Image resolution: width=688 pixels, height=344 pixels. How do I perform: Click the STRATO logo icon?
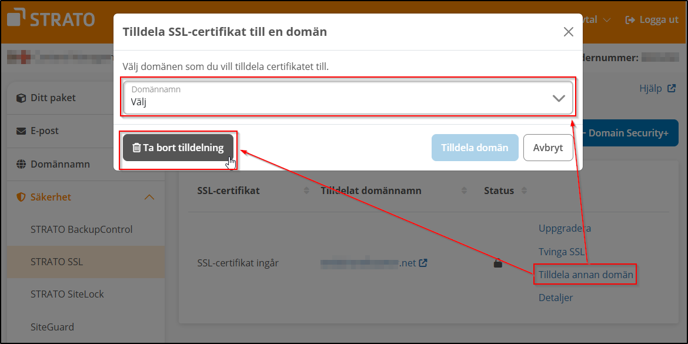click(x=16, y=18)
